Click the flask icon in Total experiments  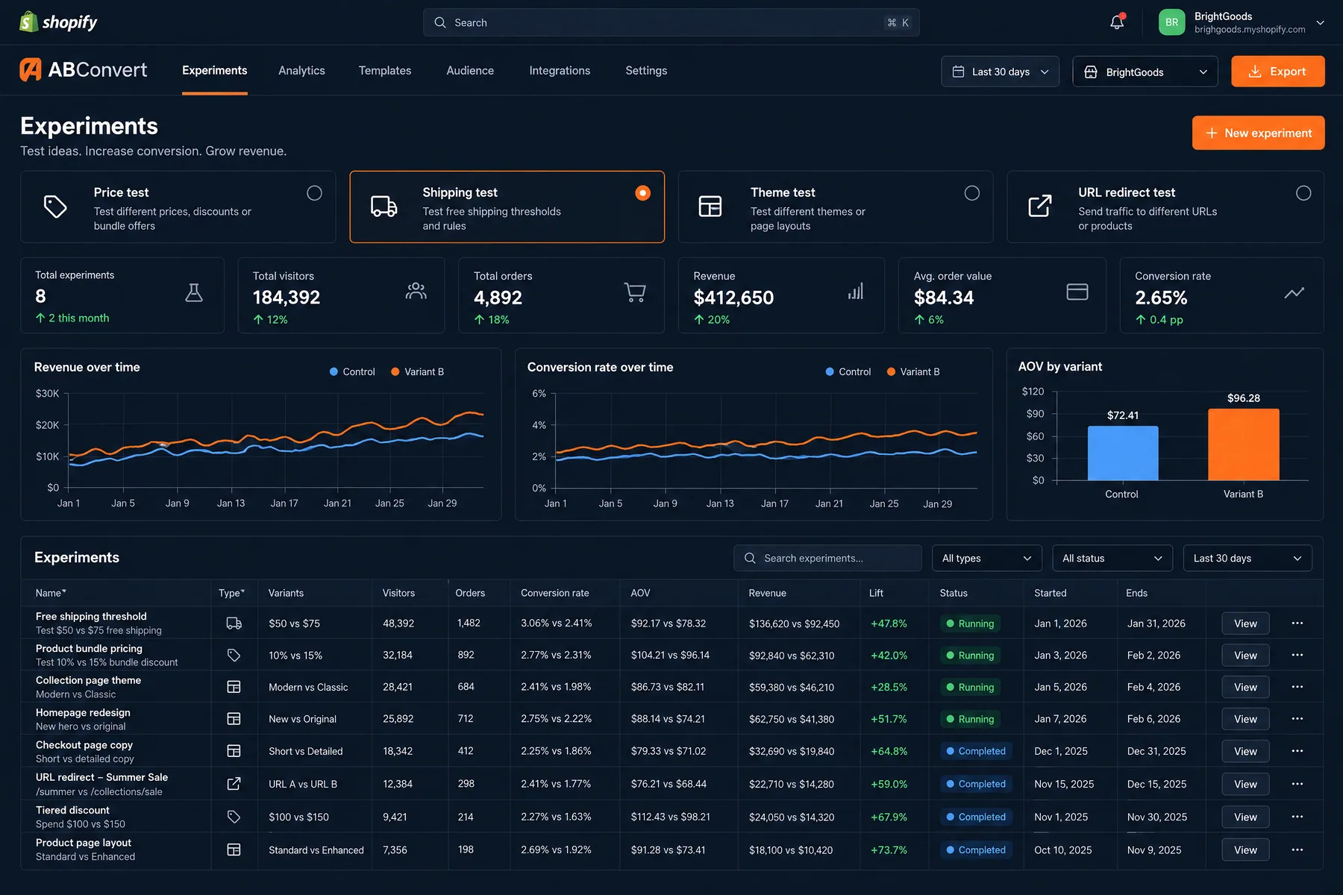pyautogui.click(x=194, y=292)
